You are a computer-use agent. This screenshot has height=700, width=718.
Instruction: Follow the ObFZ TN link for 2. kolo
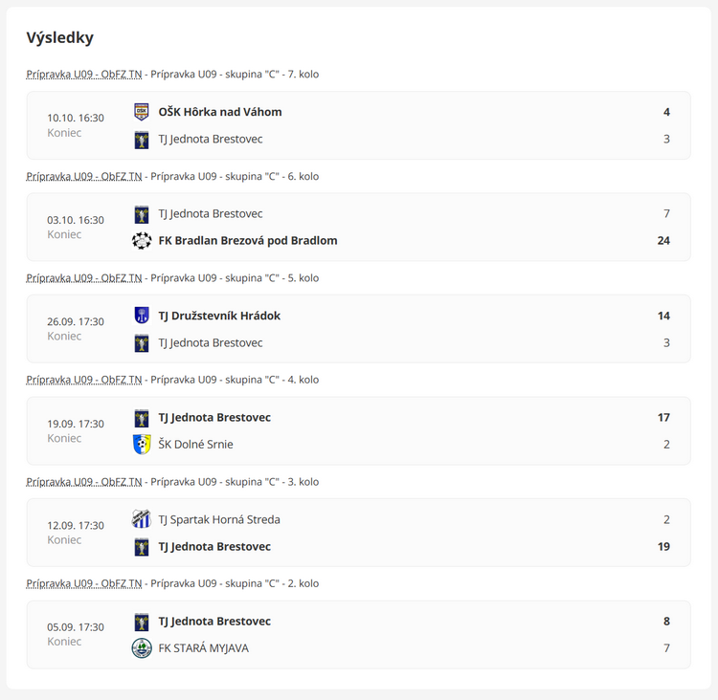click(x=84, y=583)
